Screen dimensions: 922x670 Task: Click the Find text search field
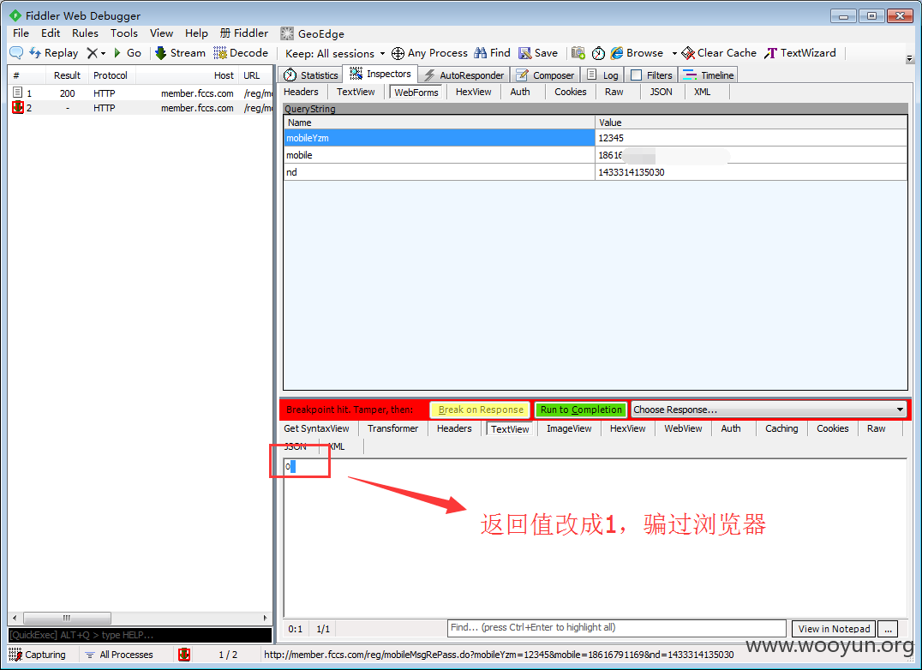pos(616,628)
